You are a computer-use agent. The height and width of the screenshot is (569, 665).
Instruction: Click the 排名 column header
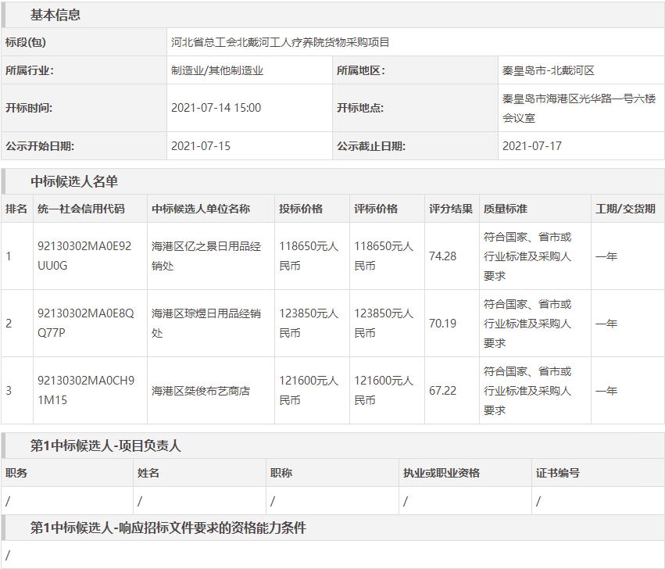click(16, 209)
